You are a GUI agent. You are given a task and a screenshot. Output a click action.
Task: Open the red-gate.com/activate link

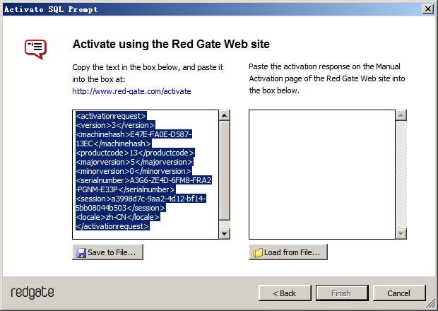[x=131, y=91]
